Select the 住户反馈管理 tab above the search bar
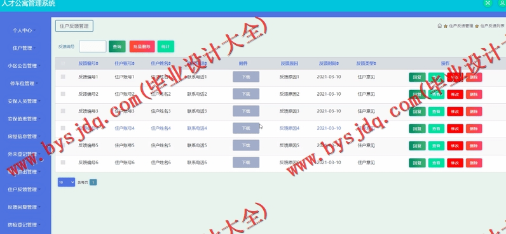The height and width of the screenshot is (234, 506). pyautogui.click(x=74, y=26)
